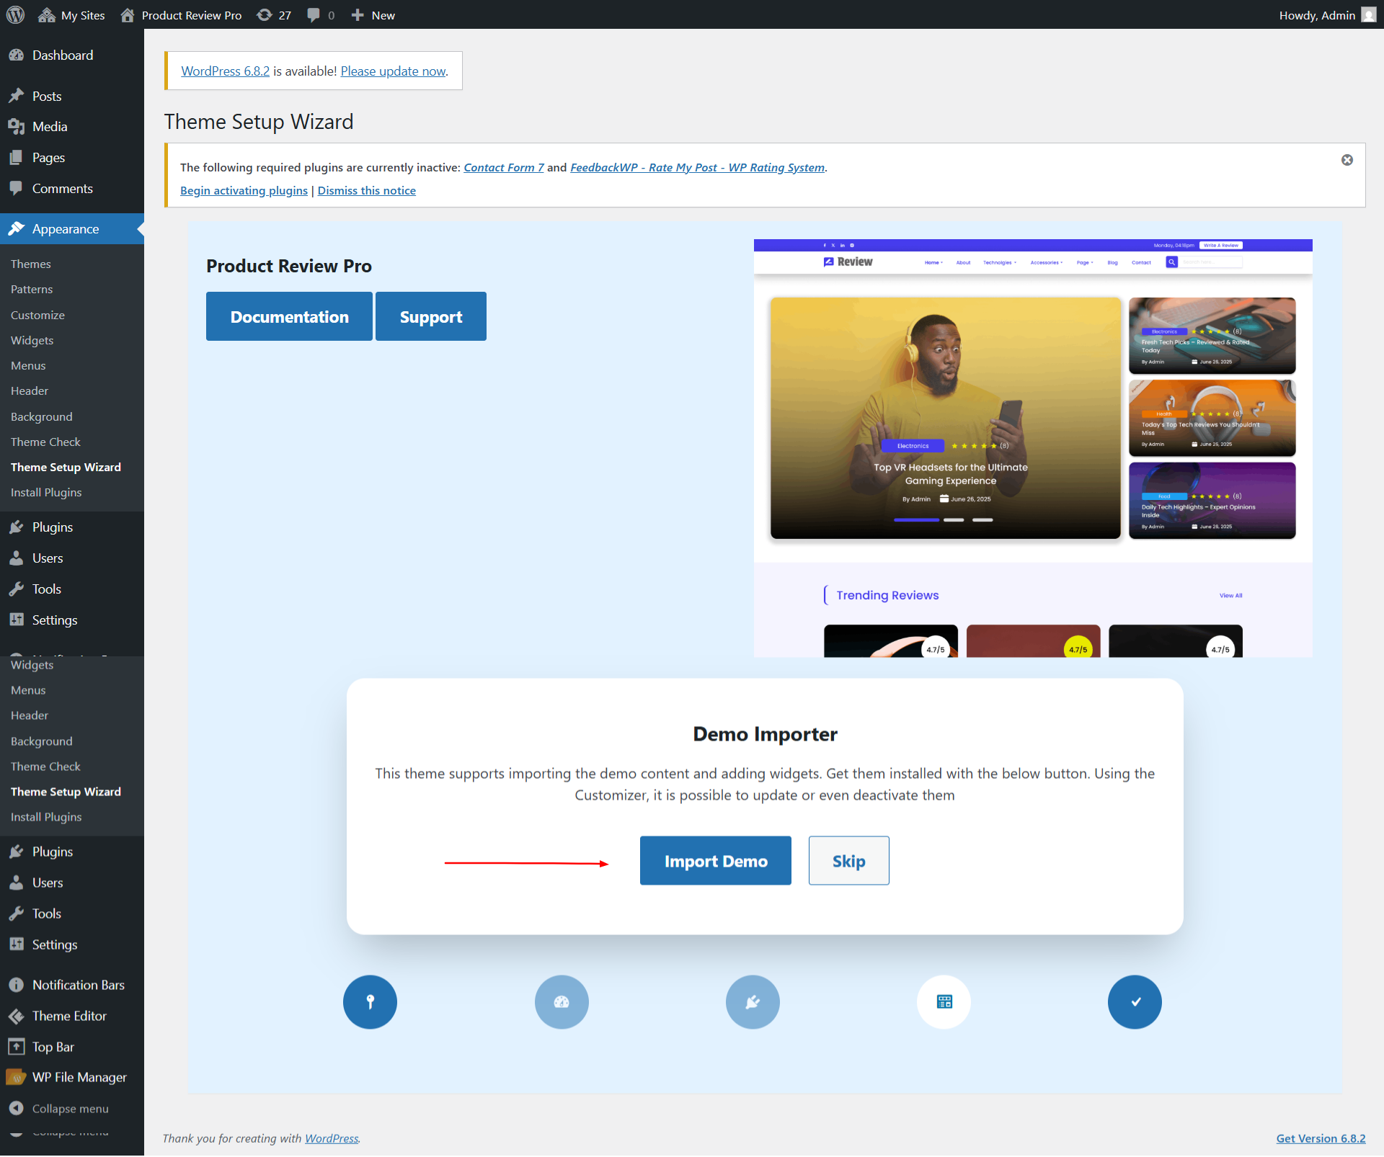The height and width of the screenshot is (1157, 1384).
Task: Click the WordPress logo in the admin bar
Action: [x=15, y=14]
